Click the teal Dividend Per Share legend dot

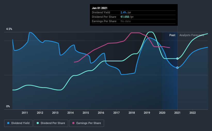pyautogui.click(x=38, y=123)
